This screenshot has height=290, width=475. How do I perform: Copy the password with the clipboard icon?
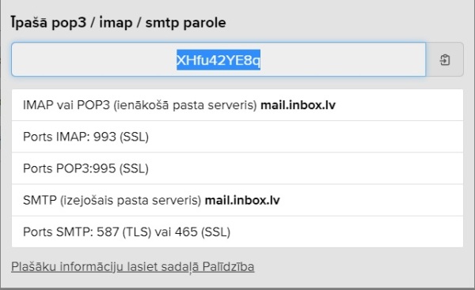pyautogui.click(x=445, y=59)
